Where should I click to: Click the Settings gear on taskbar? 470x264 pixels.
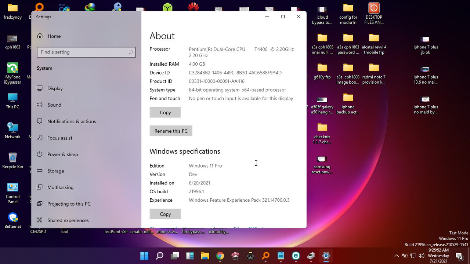[x=326, y=256]
